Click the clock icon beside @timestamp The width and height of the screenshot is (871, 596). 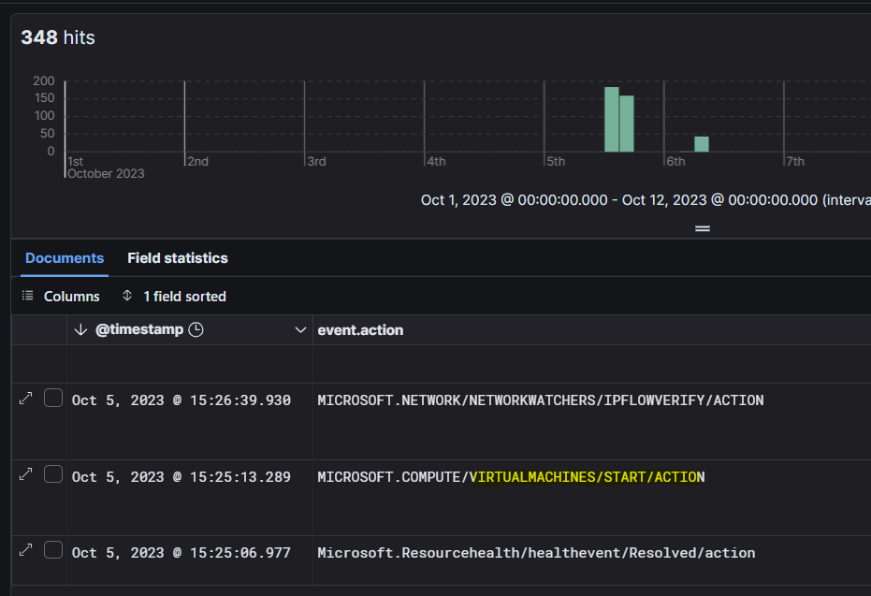click(196, 330)
